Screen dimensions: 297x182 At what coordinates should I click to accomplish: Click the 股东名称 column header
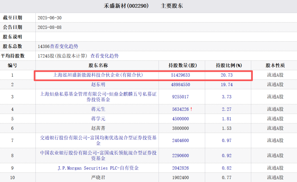(x=98, y=66)
